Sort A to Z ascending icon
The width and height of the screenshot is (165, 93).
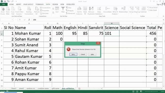53,9
